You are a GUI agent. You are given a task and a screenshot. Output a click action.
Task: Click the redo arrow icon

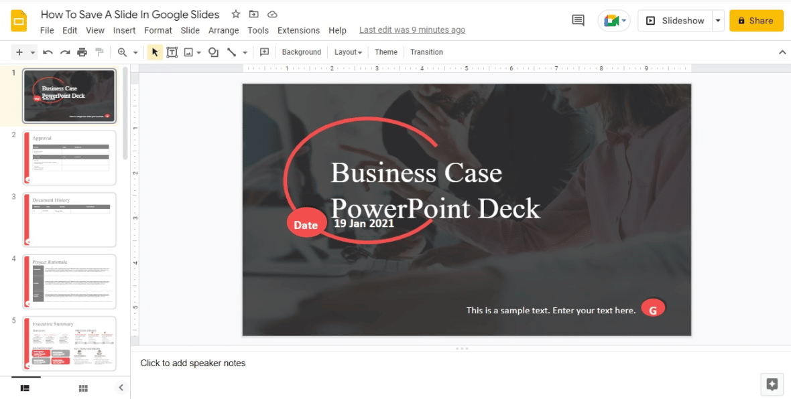point(65,52)
